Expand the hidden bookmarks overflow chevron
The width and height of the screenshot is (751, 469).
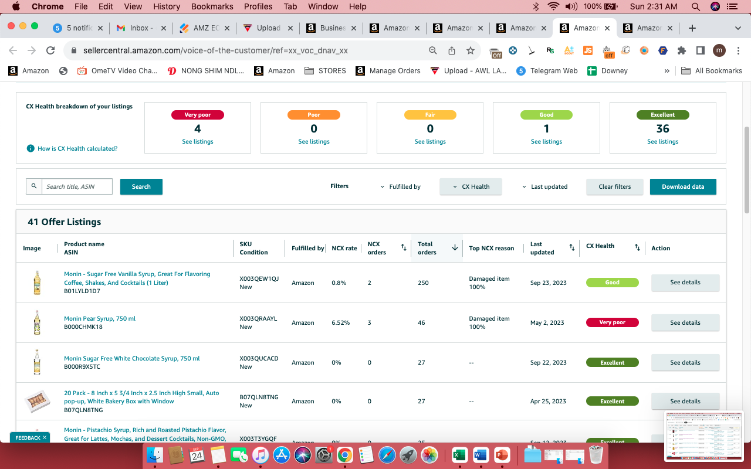pos(667,71)
